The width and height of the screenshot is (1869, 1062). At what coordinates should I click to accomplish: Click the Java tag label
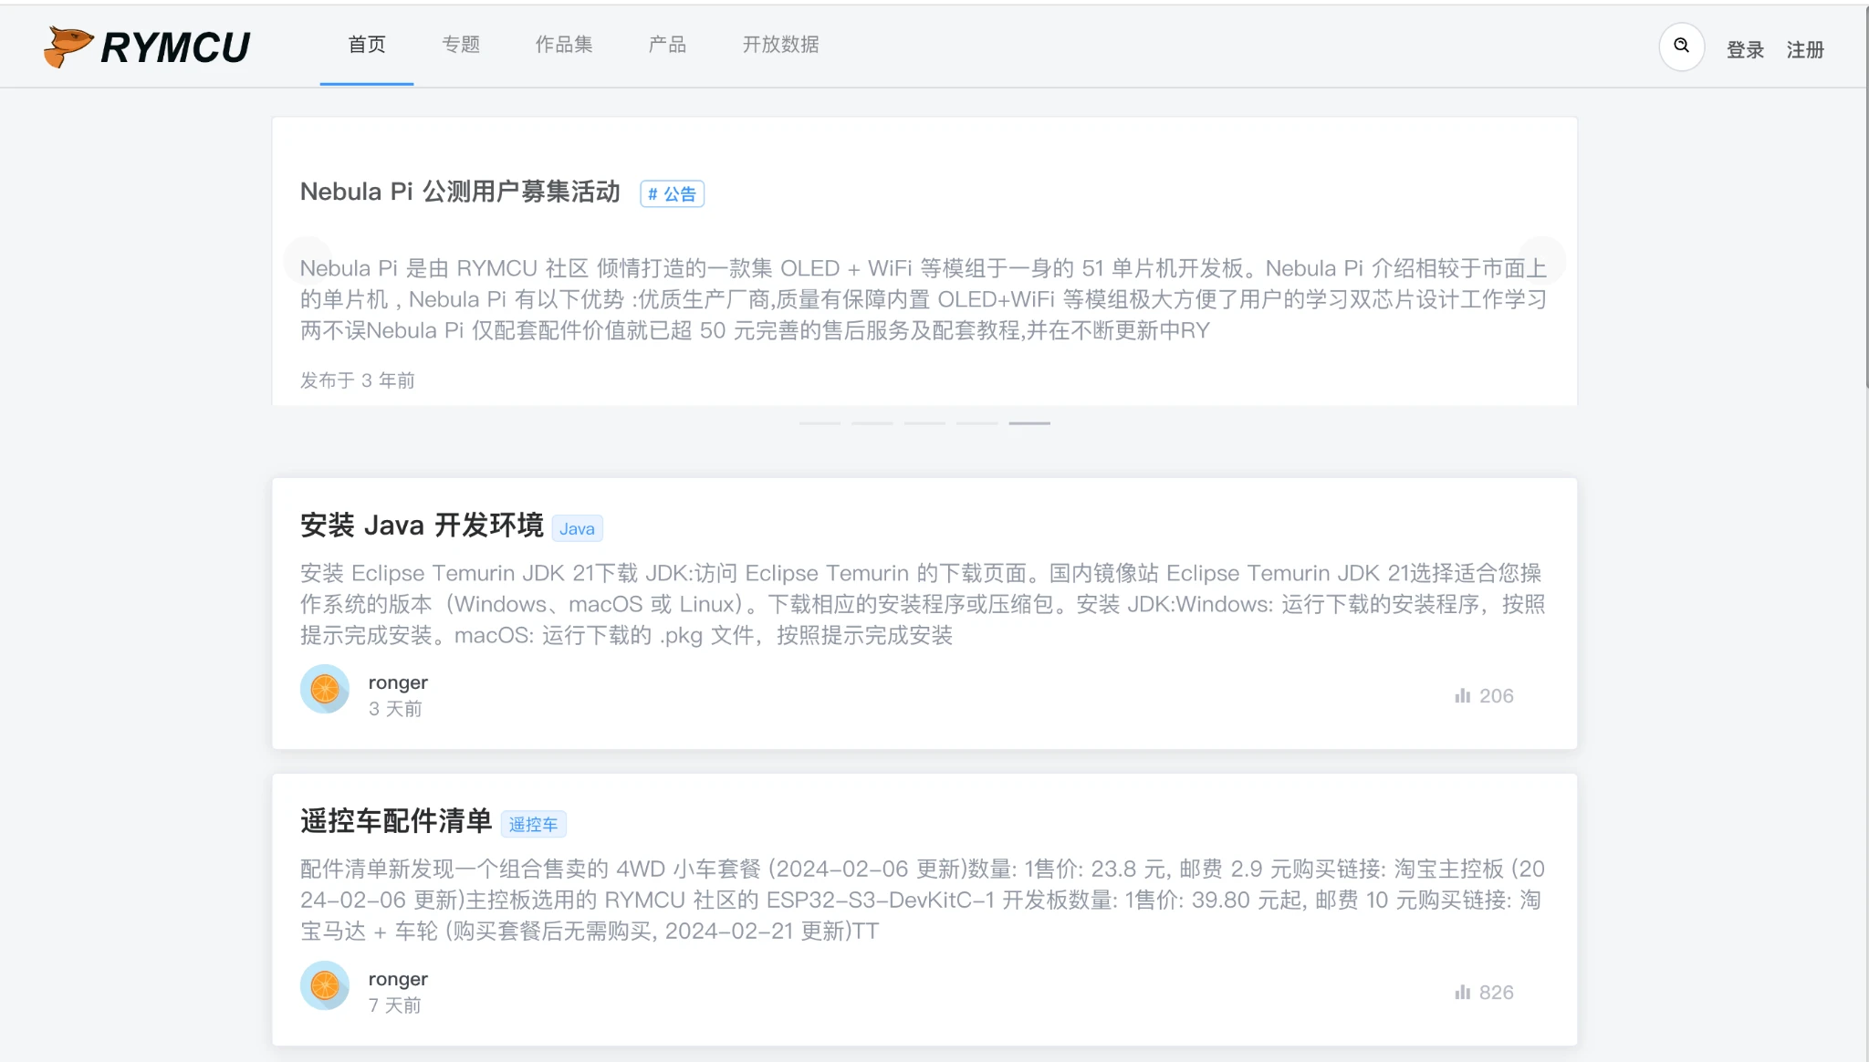pyautogui.click(x=577, y=529)
